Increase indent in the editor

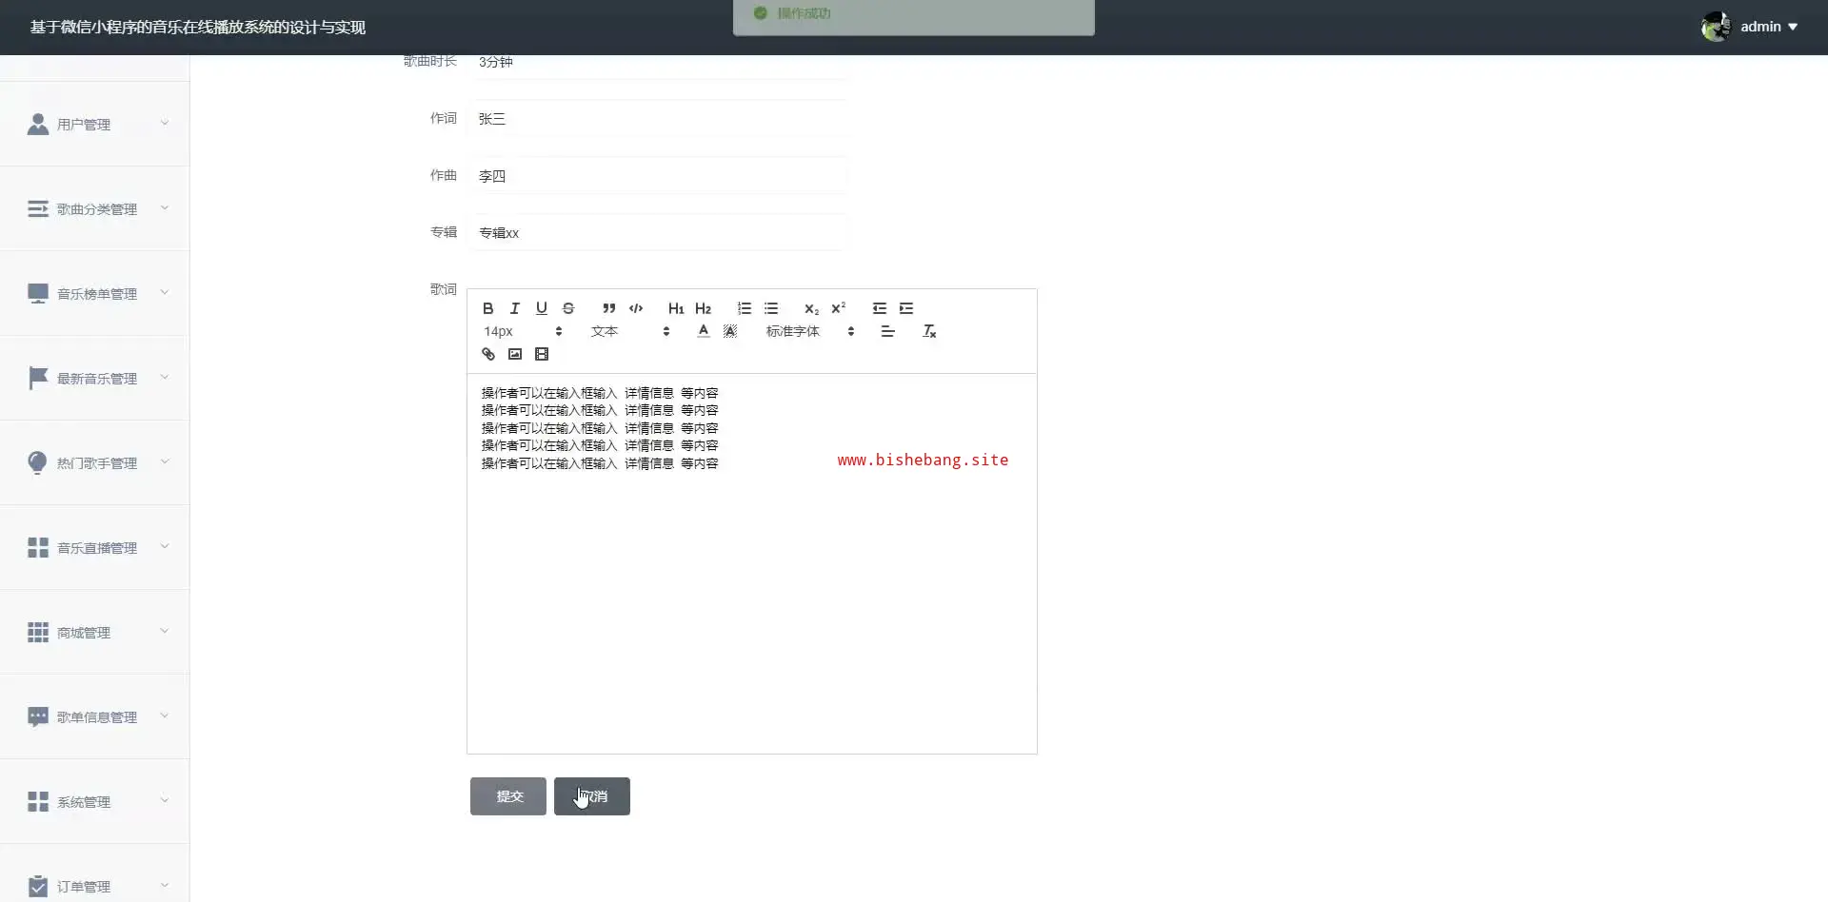(x=906, y=308)
